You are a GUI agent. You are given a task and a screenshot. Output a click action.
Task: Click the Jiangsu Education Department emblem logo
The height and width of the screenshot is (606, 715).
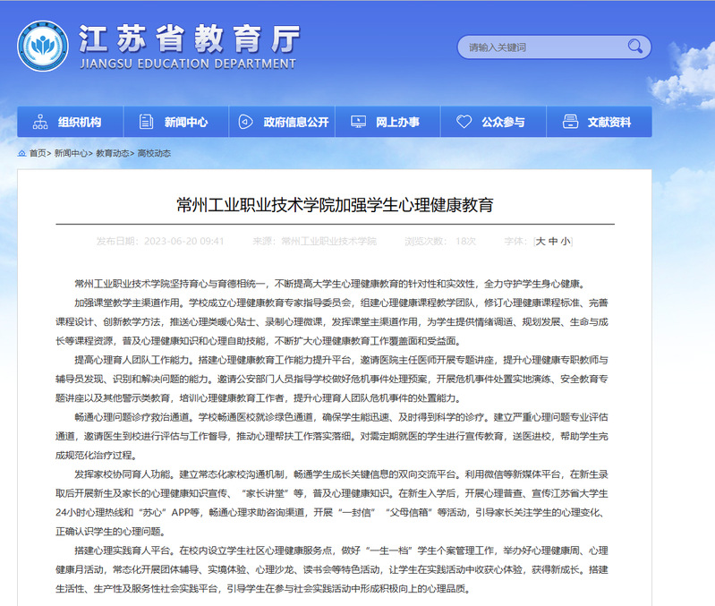[42, 47]
